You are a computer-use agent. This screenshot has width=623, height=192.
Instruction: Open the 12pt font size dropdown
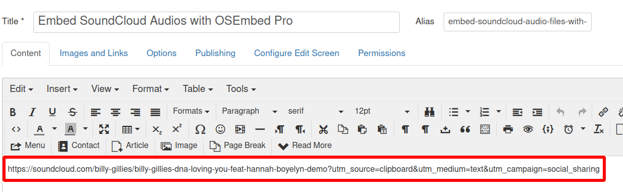[382, 112]
